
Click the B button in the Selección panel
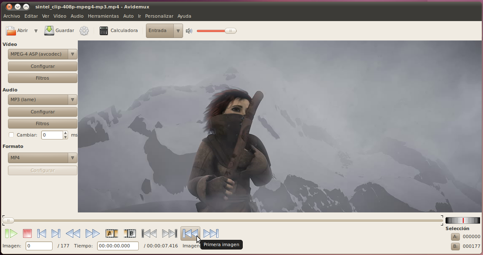(x=455, y=246)
